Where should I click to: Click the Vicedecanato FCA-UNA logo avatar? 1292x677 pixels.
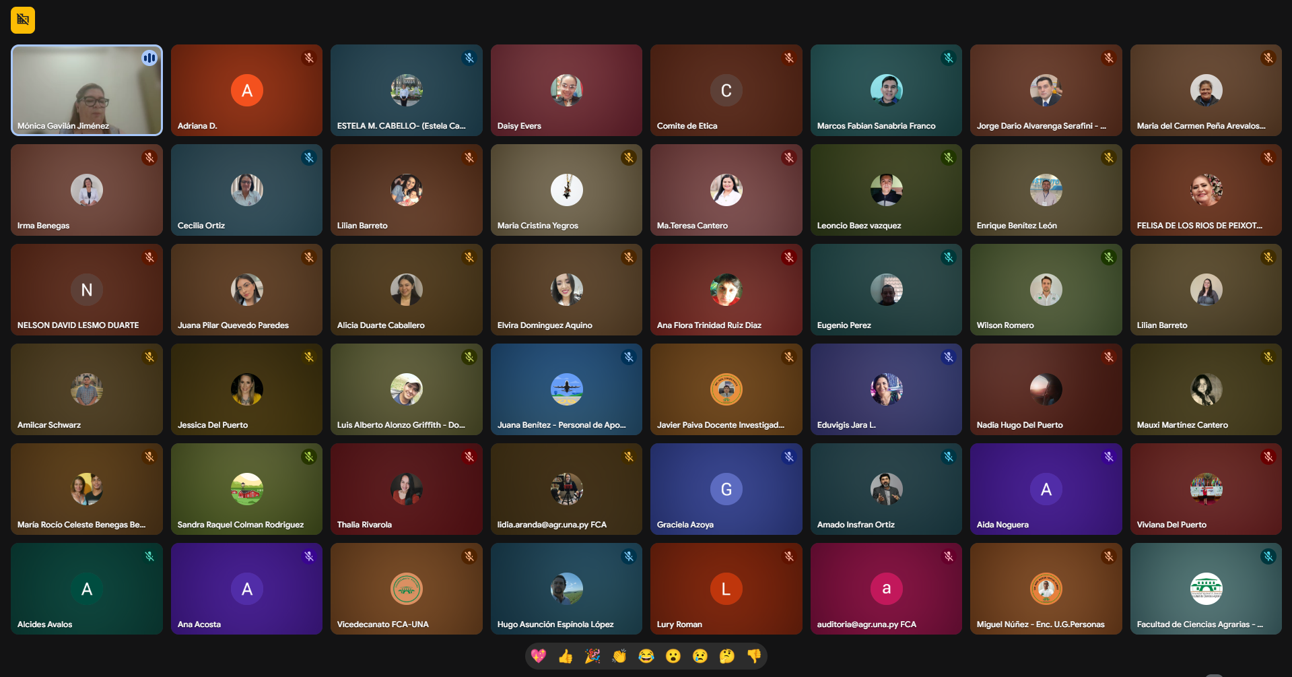[x=407, y=589]
